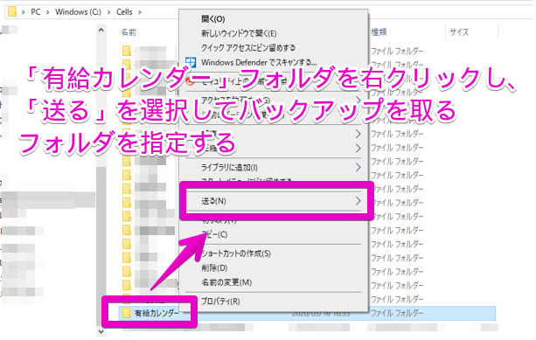This screenshot has height=340, width=536.
Task: Click the Windows Defender shield icon
Action: pyautogui.click(x=191, y=62)
